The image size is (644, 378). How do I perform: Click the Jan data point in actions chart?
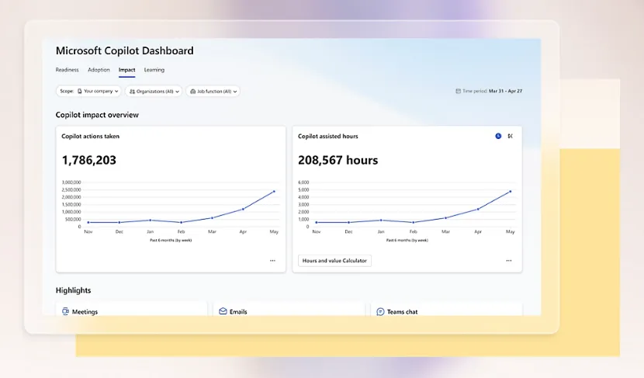tap(151, 220)
